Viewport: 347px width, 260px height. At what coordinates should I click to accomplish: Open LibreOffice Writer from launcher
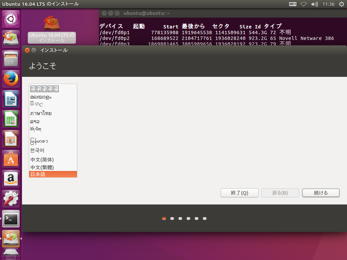11,99
